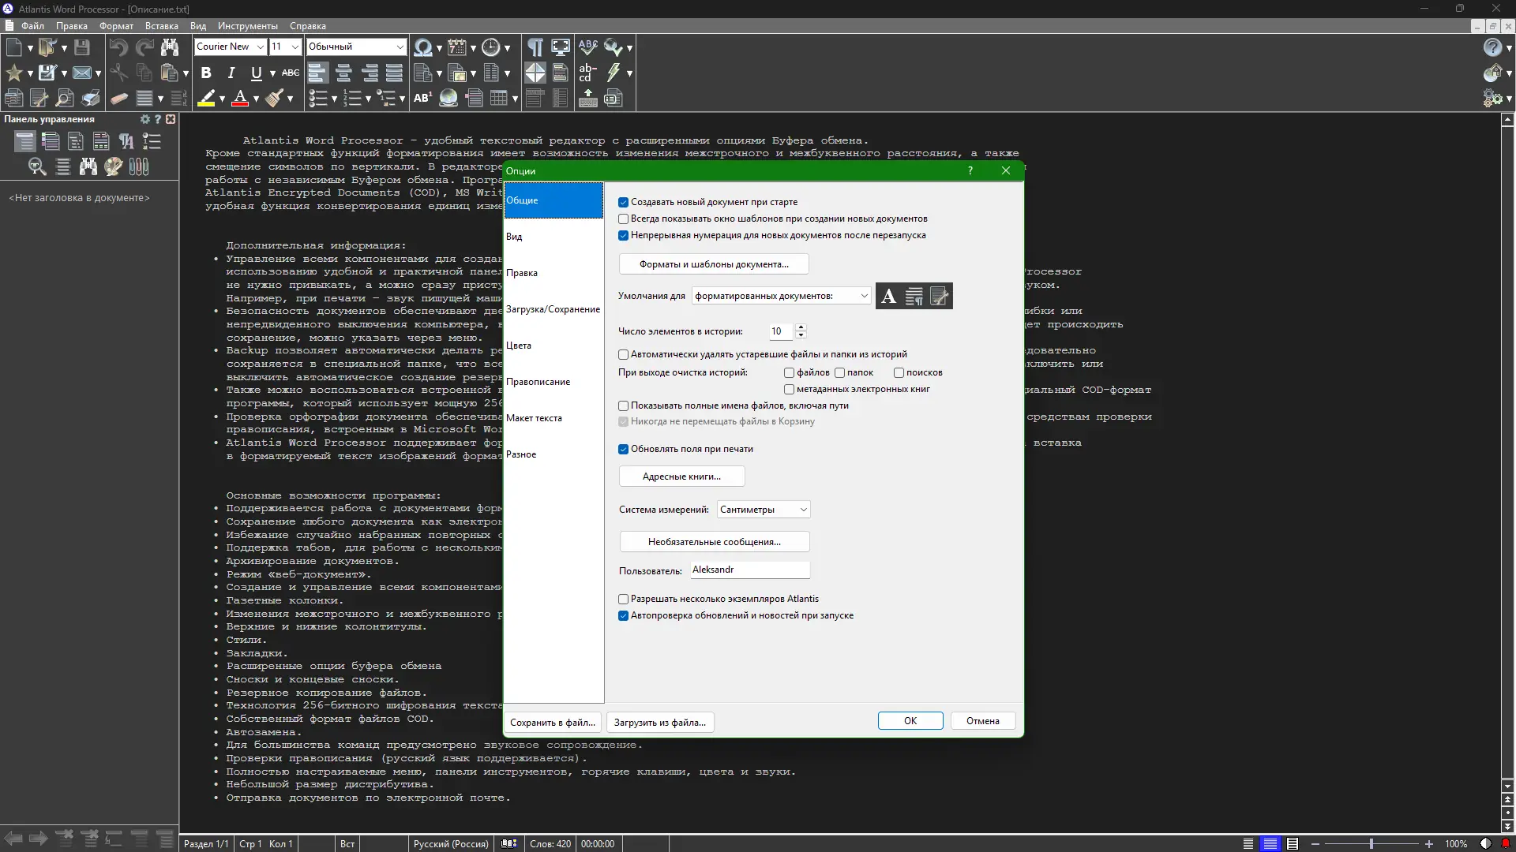This screenshot has width=1516, height=852.
Task: Click the Bold formatting icon
Action: click(x=206, y=73)
